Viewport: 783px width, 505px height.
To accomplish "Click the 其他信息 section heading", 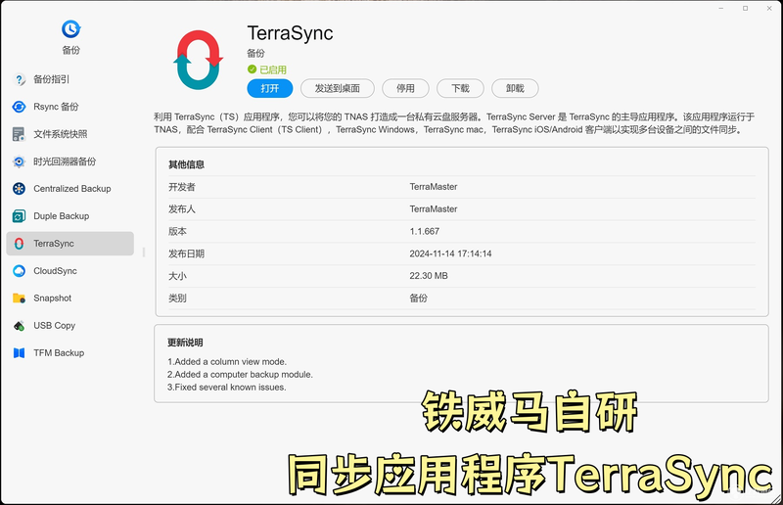I will pos(186,164).
